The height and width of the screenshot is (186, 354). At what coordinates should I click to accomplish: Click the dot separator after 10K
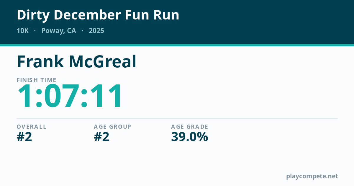point(35,31)
